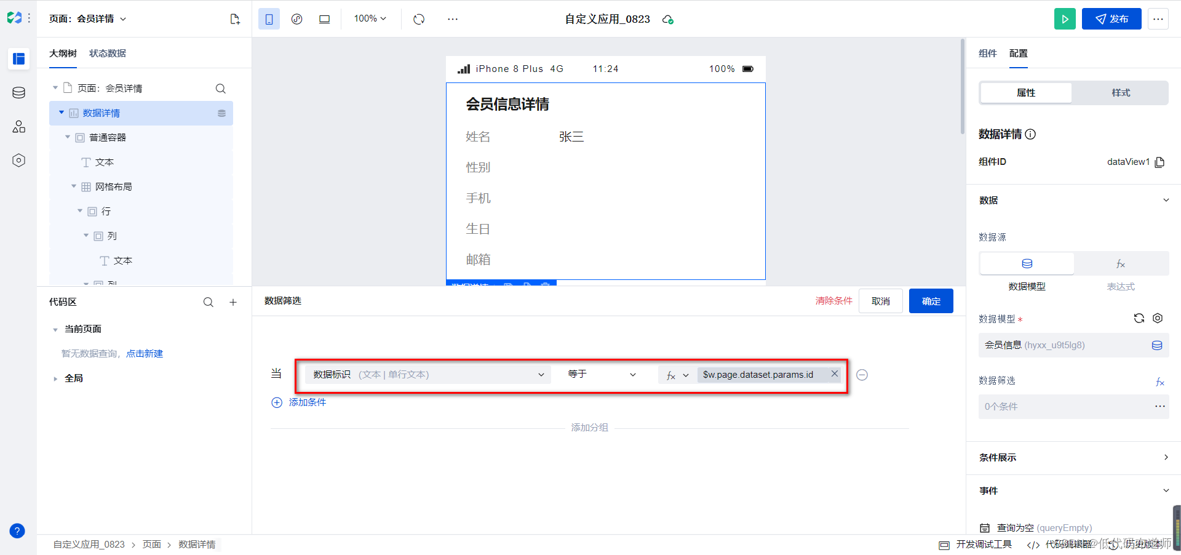This screenshot has width=1181, height=555.
Task: Choose 数据模型 data source option
Action: coord(1027,264)
